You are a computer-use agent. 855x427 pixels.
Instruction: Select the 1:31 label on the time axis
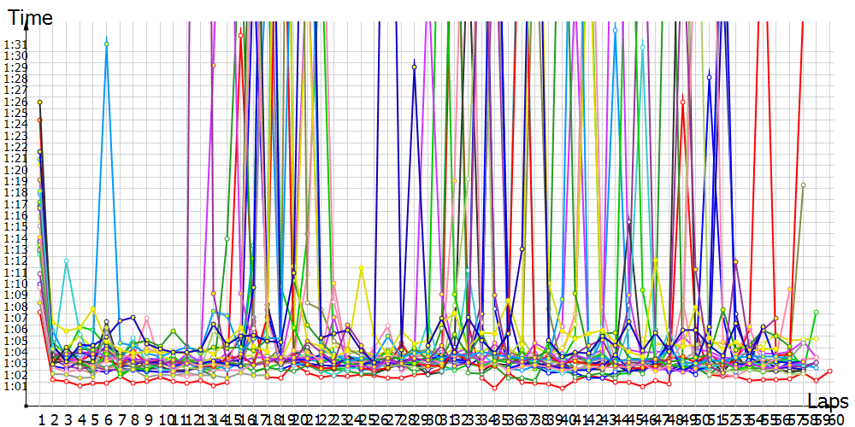pyautogui.click(x=15, y=44)
